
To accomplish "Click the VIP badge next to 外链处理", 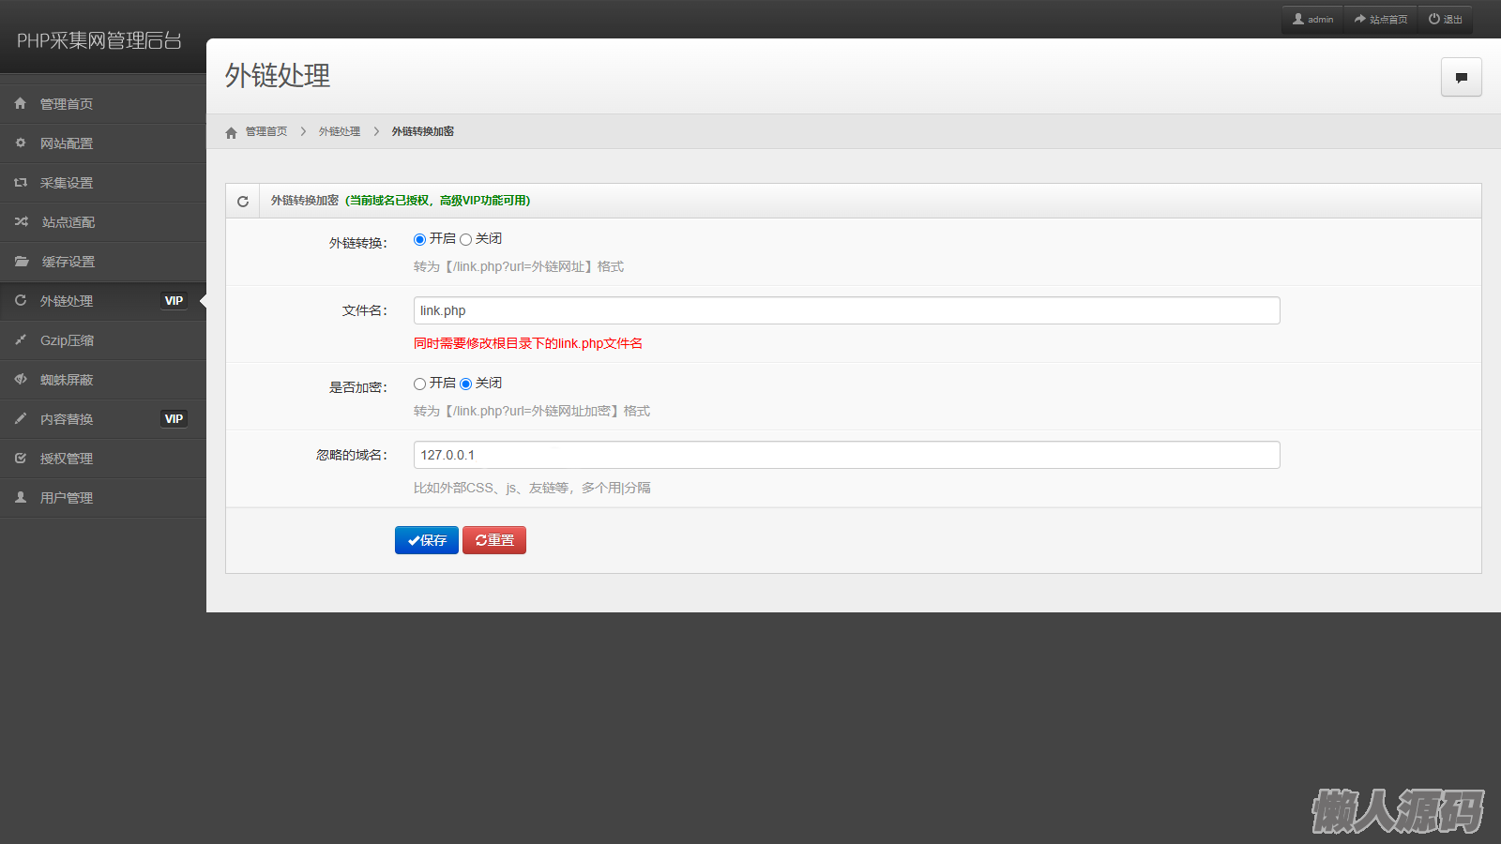I will pyautogui.click(x=174, y=301).
